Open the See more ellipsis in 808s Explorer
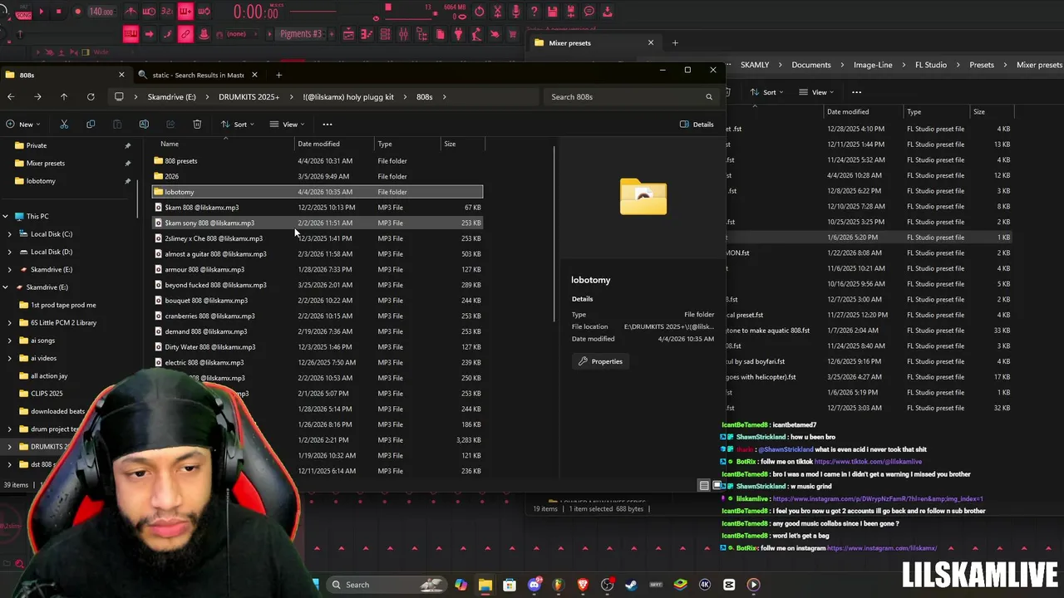This screenshot has width=1064, height=598. [x=328, y=125]
